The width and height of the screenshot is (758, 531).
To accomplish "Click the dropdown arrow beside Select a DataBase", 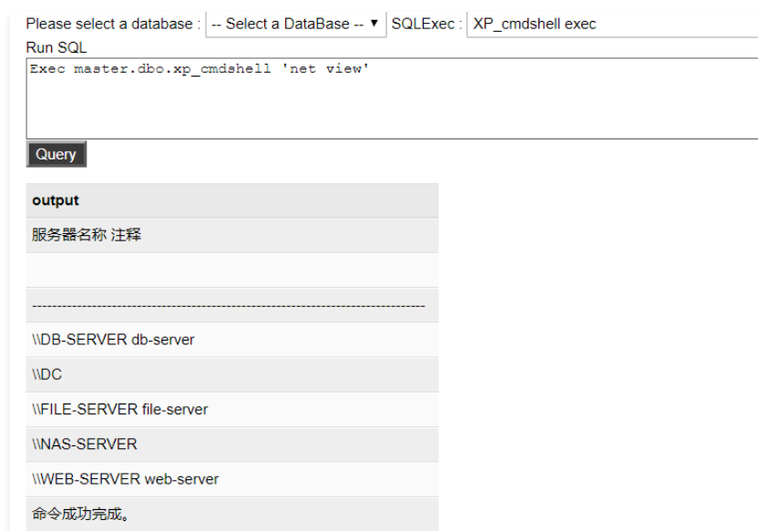I will click(374, 23).
